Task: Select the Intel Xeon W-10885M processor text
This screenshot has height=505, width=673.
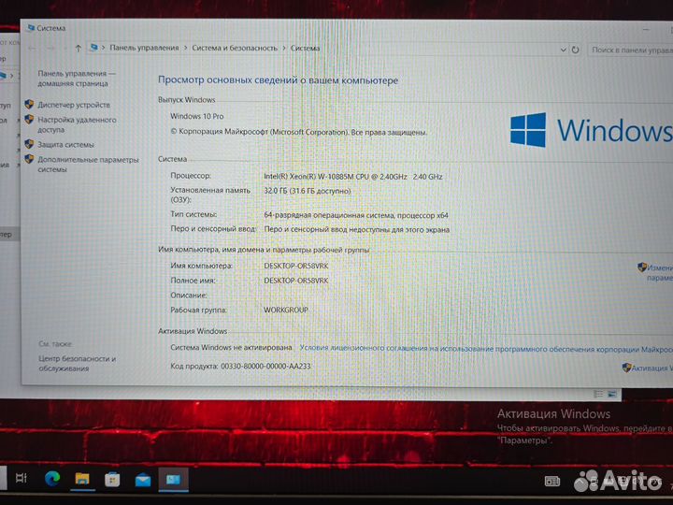Action: (x=352, y=177)
